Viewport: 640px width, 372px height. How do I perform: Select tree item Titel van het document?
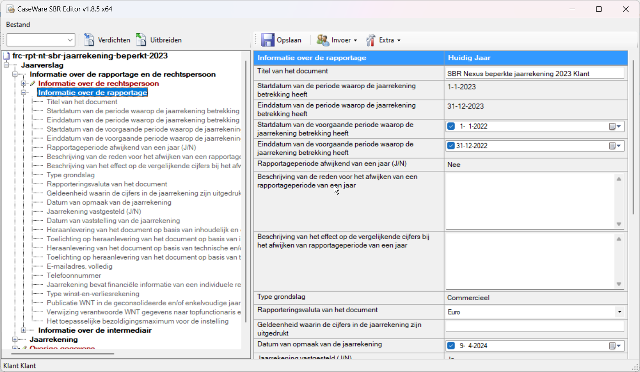point(82,102)
